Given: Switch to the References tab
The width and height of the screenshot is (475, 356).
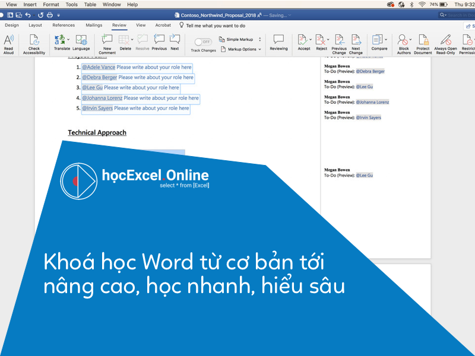Looking at the screenshot, I should [x=64, y=25].
